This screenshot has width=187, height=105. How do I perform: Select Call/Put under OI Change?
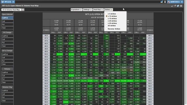pos(7,36)
